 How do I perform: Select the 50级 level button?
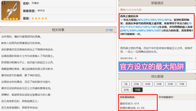[159, 84]
